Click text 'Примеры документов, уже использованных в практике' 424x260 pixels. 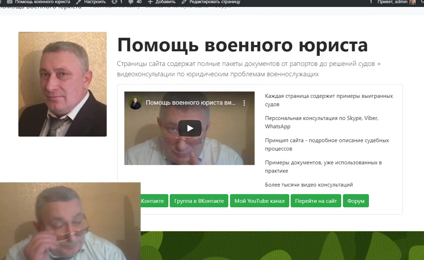click(323, 167)
